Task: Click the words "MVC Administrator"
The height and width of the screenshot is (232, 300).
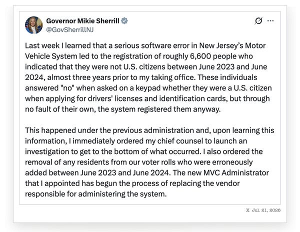Action: coord(236,172)
